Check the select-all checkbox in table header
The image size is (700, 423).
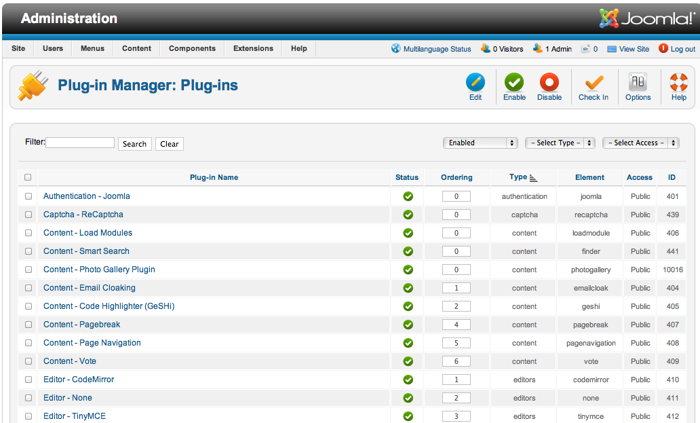[28, 177]
